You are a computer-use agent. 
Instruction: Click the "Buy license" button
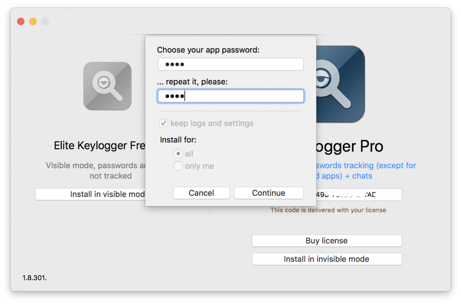coord(327,241)
